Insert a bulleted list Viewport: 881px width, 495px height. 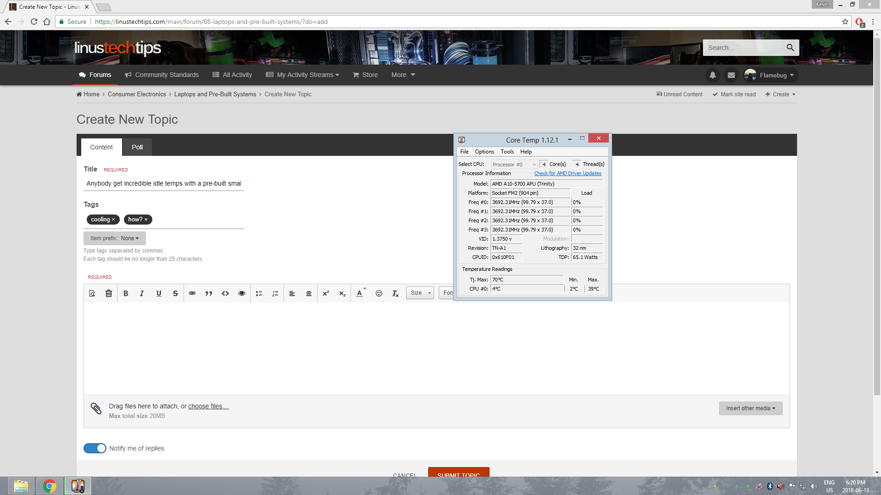[x=259, y=293]
